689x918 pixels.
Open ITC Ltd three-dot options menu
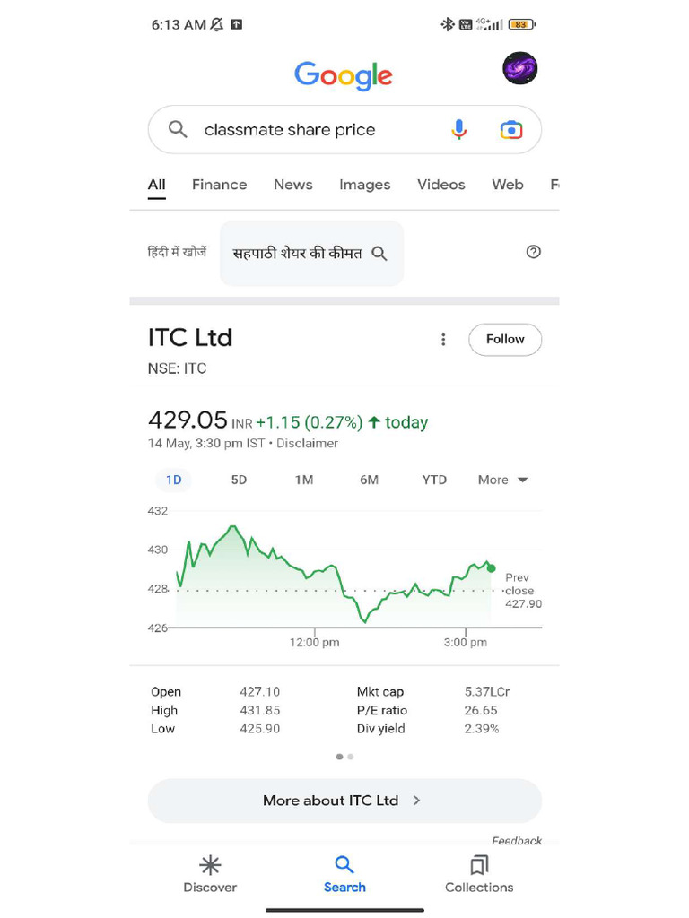pyautogui.click(x=442, y=339)
